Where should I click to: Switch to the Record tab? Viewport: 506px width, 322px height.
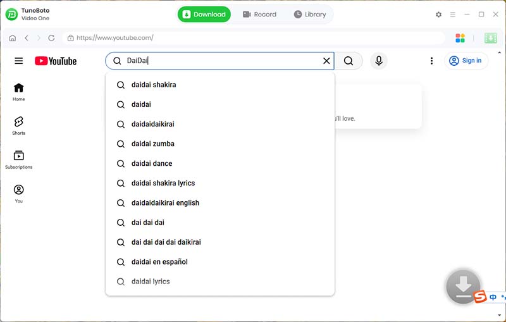[x=259, y=14]
